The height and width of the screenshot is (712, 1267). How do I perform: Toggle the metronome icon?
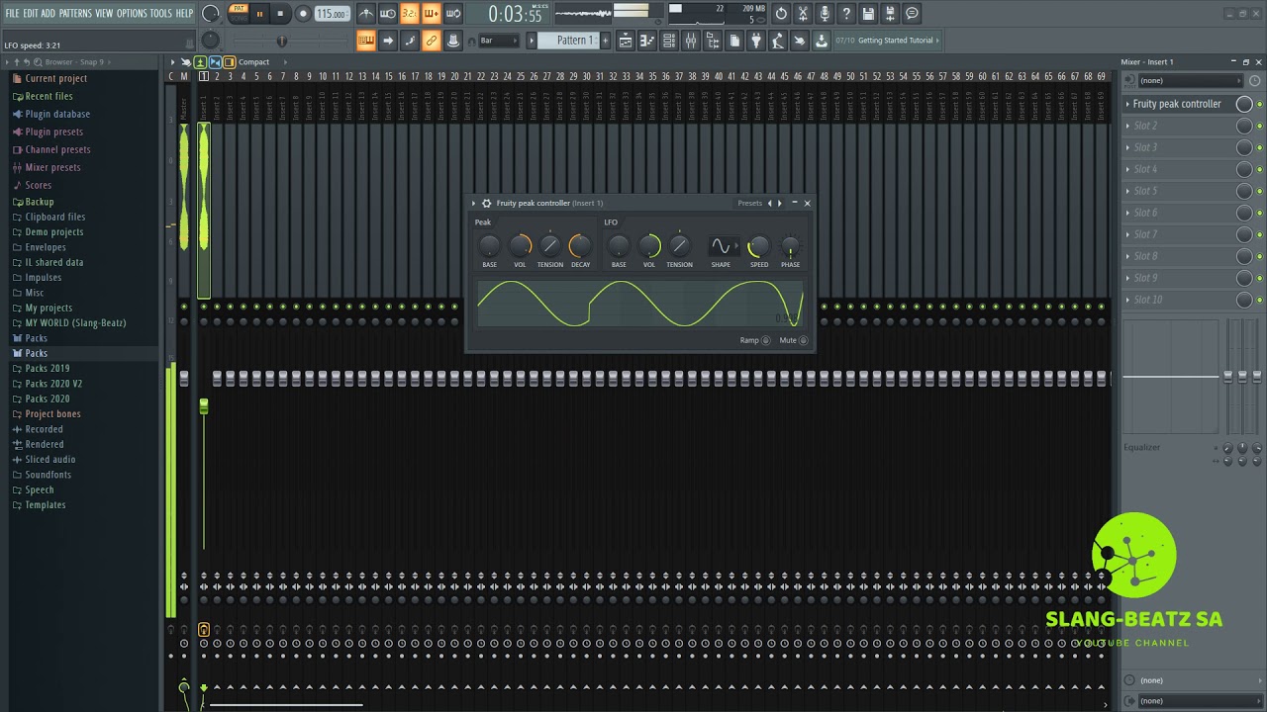click(x=366, y=14)
